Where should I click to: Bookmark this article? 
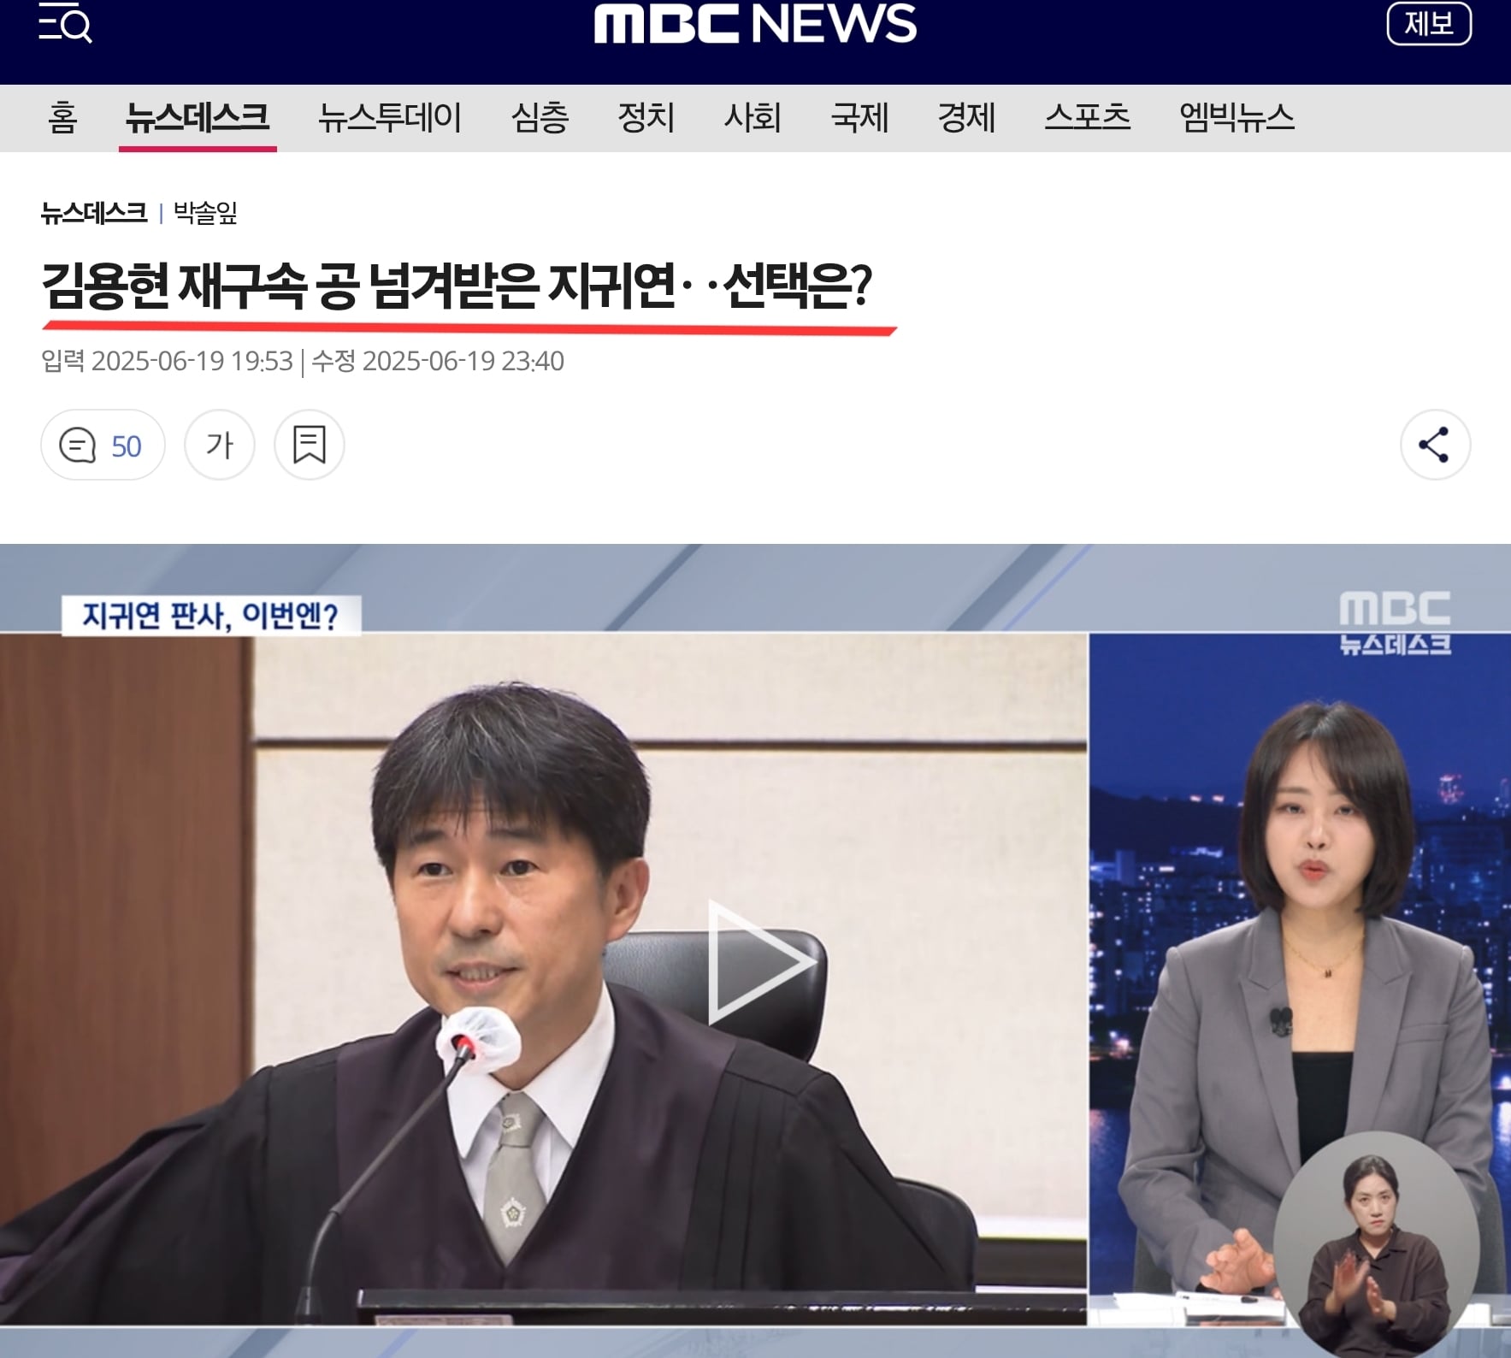point(310,445)
